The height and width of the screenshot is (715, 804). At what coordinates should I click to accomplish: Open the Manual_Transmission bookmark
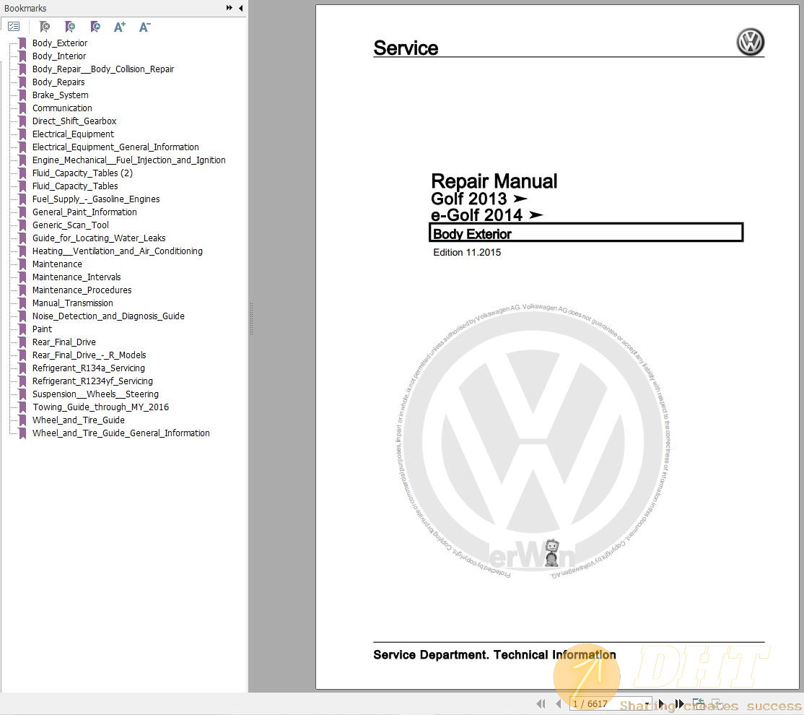click(x=72, y=303)
